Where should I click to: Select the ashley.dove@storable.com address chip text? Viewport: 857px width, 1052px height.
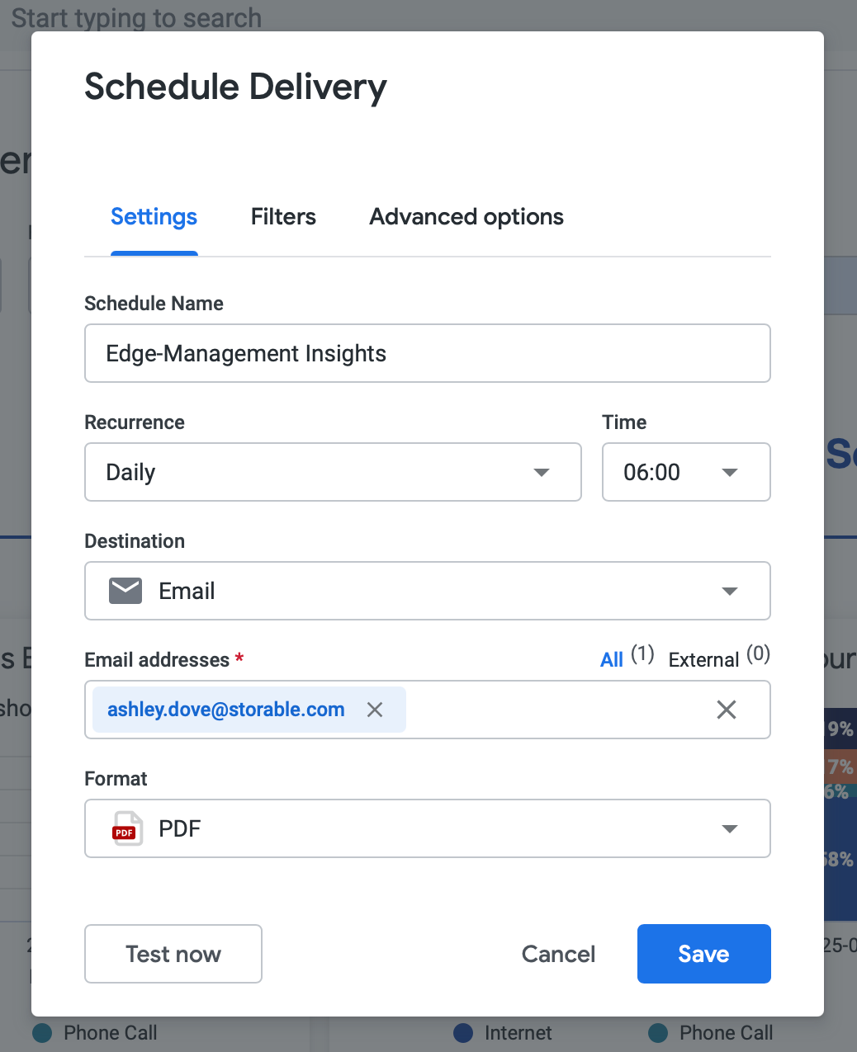[225, 710]
